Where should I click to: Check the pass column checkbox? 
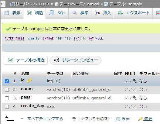(7, 98)
